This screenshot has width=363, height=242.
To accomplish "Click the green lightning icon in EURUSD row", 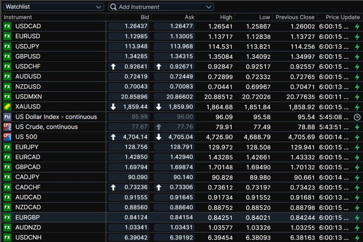I will point(357,36).
